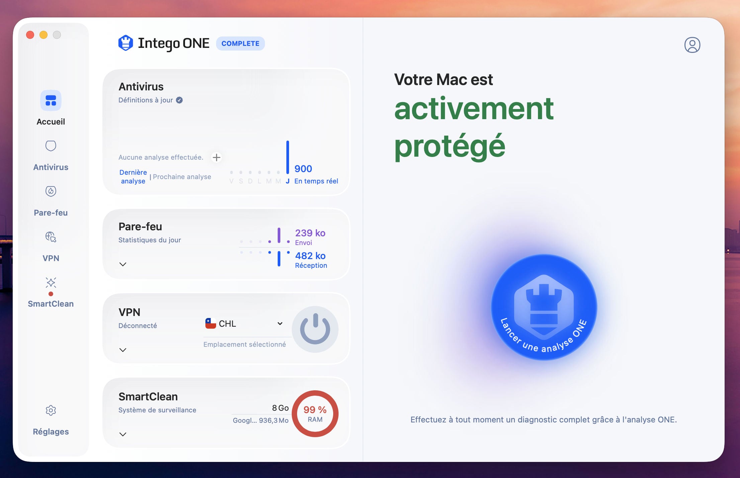Open the Antivirus shield icon in the sidebar
This screenshot has width=740, height=478.
point(51,146)
